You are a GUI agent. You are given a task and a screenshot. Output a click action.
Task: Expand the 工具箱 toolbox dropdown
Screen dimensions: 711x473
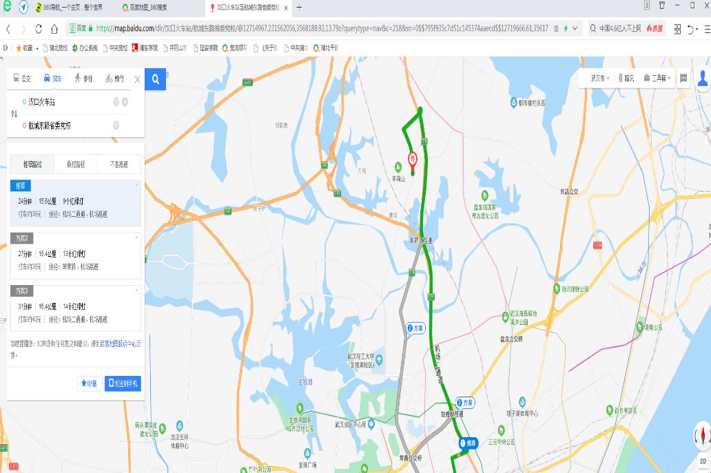click(x=657, y=78)
